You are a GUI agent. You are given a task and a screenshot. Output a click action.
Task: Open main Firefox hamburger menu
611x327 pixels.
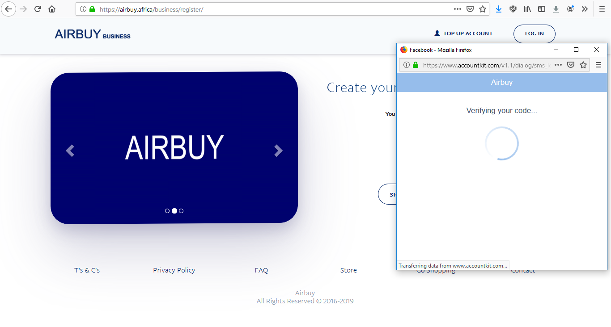[x=602, y=9]
